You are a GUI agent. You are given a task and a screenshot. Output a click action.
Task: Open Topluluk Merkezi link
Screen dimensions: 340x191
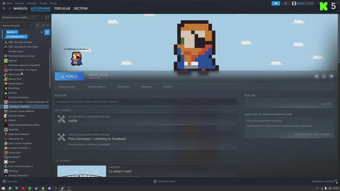96,87
